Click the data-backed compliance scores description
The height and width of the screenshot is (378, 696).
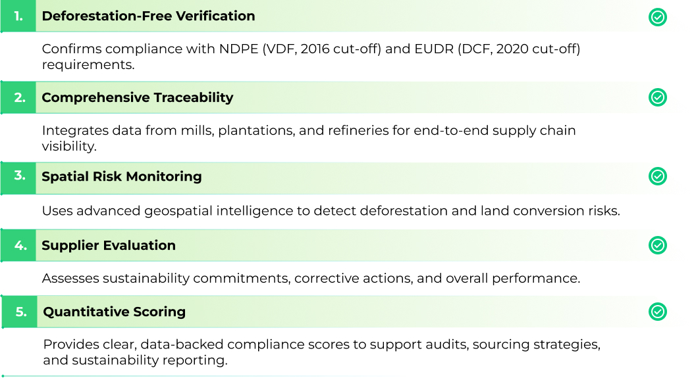click(x=321, y=352)
